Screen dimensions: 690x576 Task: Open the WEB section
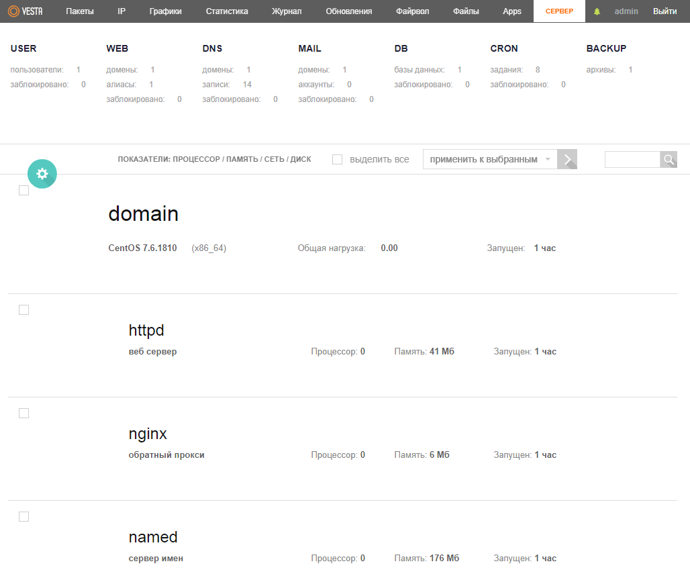tap(117, 48)
